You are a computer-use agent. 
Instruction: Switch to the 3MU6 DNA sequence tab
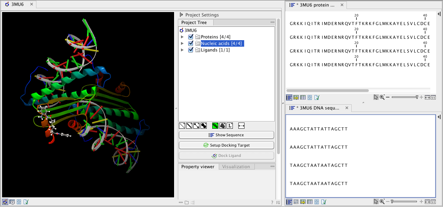click(318, 108)
